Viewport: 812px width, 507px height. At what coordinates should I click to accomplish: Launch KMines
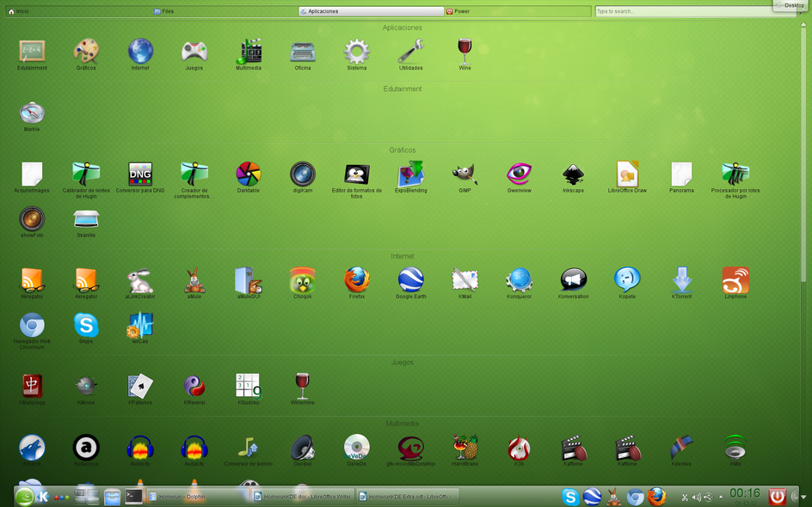[86, 389]
